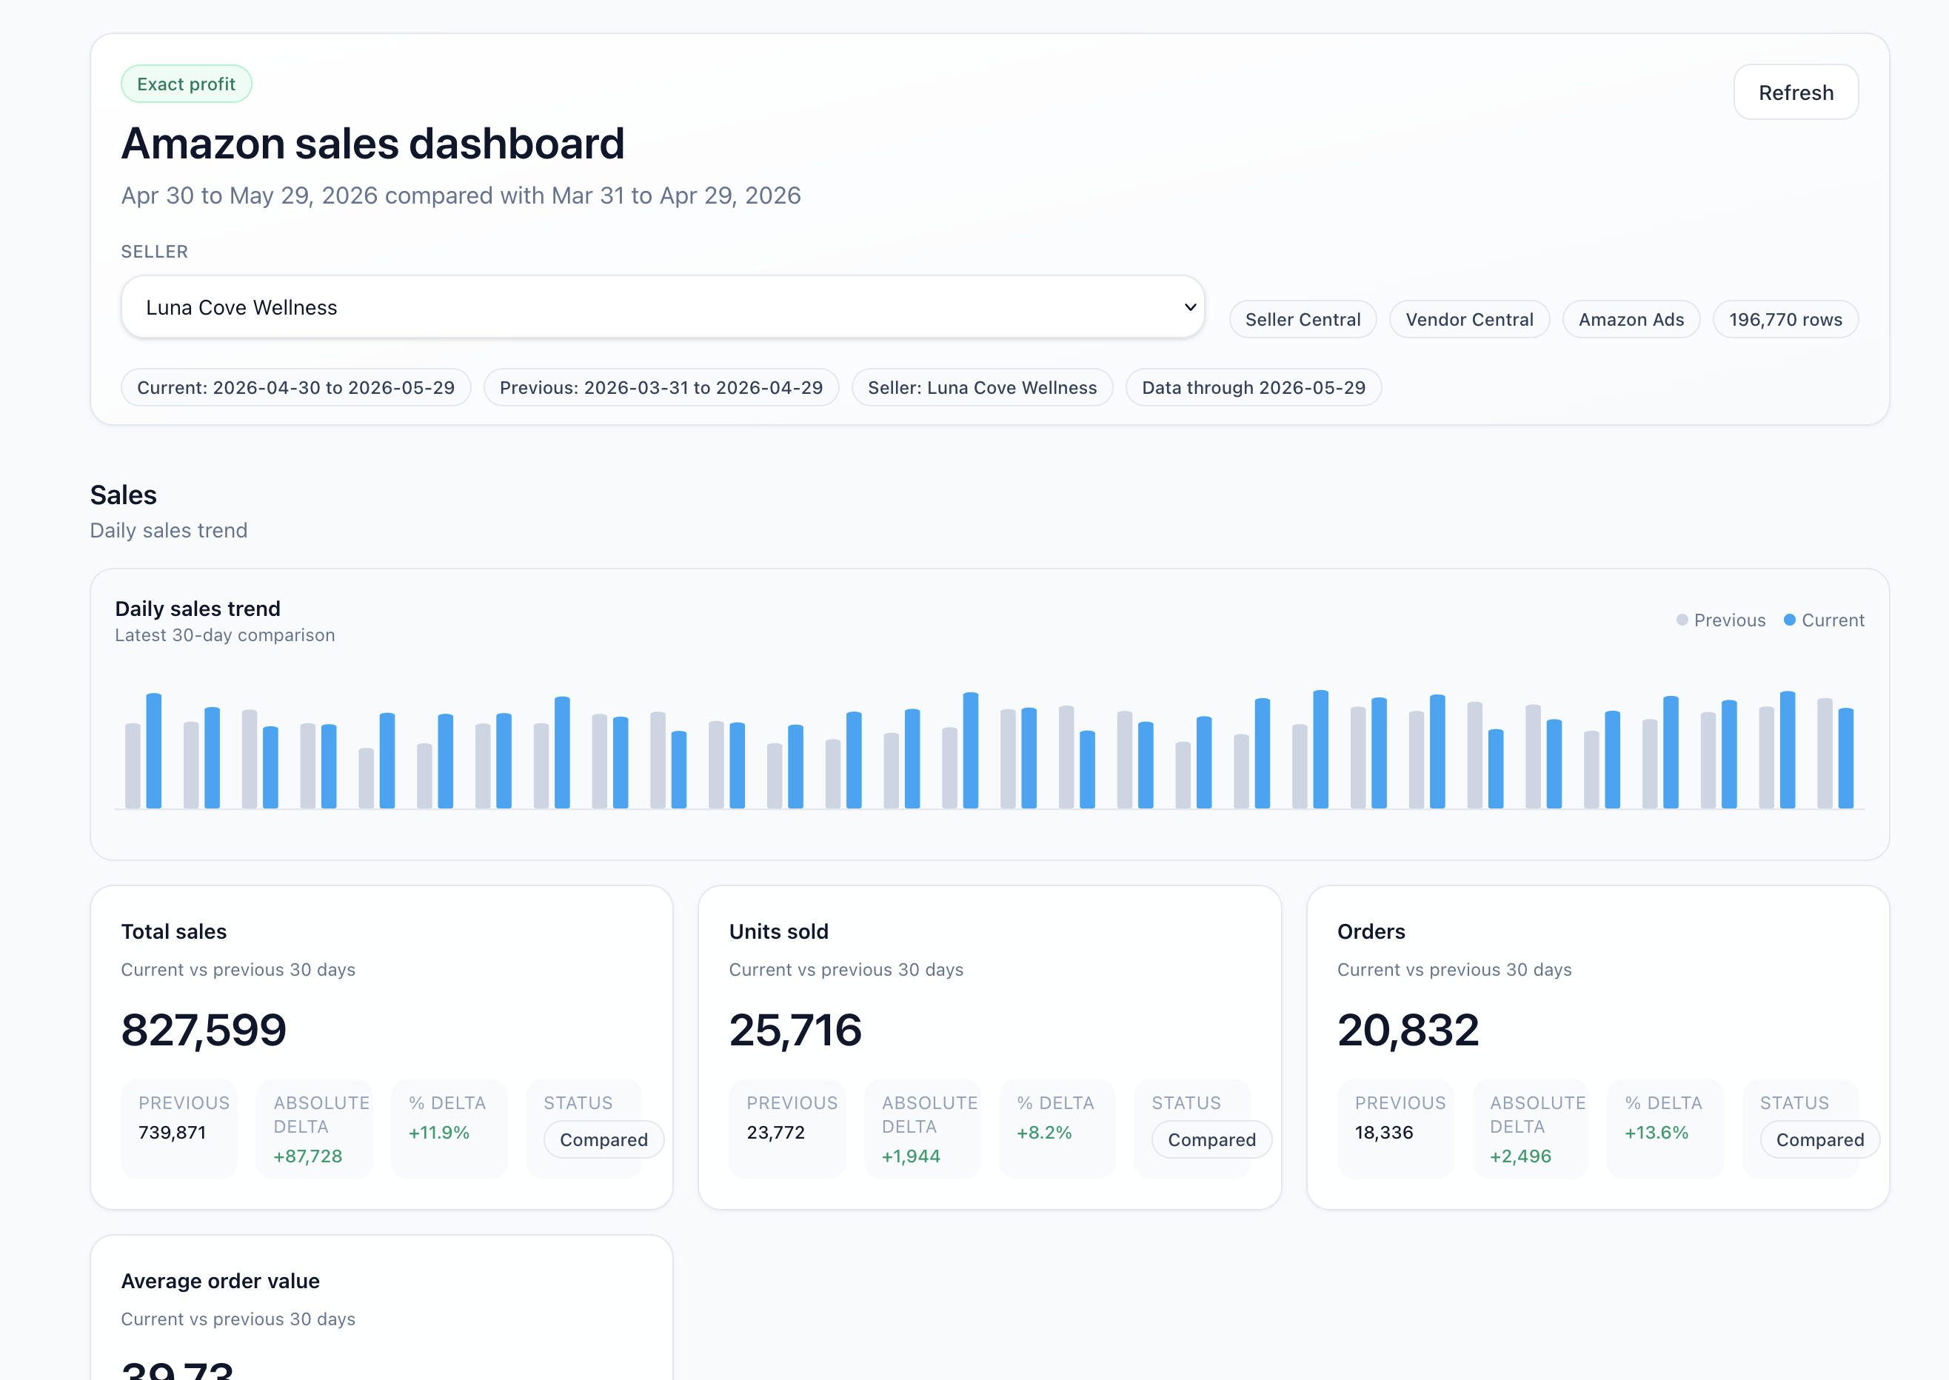This screenshot has width=1949, height=1380.
Task: Click the Compared status in Total sales card
Action: (604, 1139)
